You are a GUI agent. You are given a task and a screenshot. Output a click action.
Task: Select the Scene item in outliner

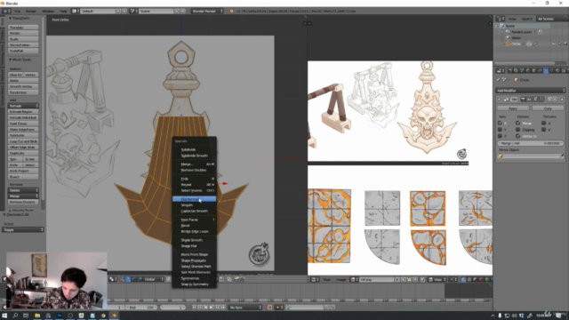510,26
